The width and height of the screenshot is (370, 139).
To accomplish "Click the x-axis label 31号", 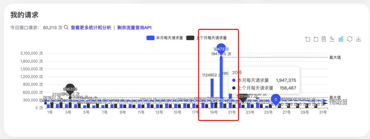I will (x=323, y=113).
